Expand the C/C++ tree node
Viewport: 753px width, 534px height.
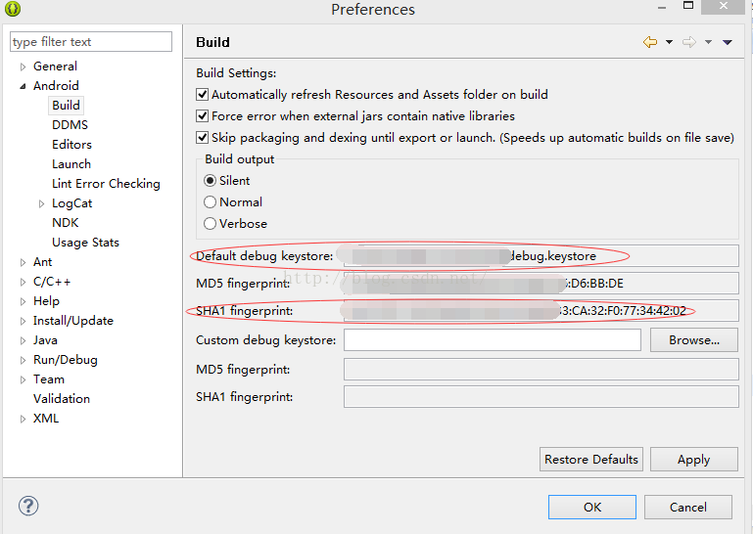point(23,282)
